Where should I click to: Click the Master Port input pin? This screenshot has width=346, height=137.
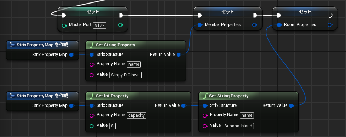tap(64, 25)
